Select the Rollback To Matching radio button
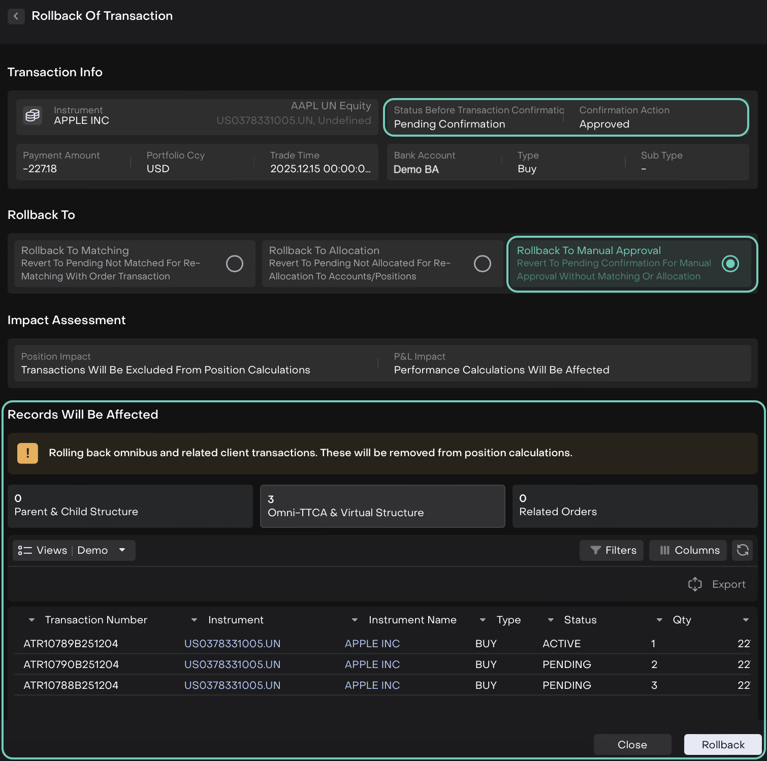 point(234,264)
